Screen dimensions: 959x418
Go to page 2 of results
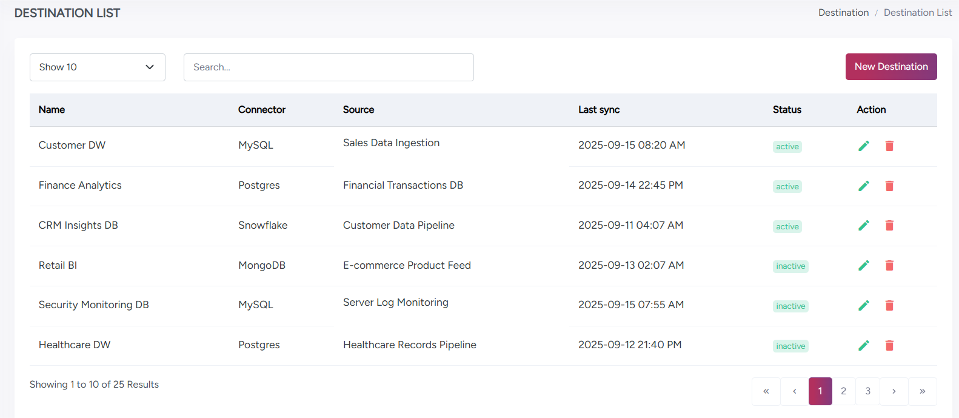point(843,391)
